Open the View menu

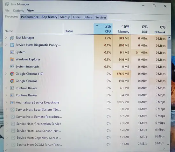coord(30,10)
